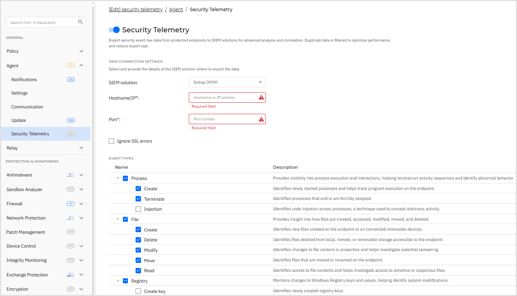
Task: Click the sidebar vertical scrollbar
Action: tap(93, 148)
